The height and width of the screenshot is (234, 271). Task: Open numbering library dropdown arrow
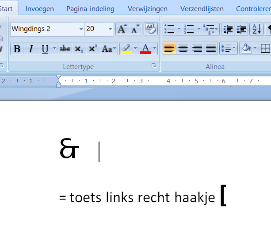198,29
